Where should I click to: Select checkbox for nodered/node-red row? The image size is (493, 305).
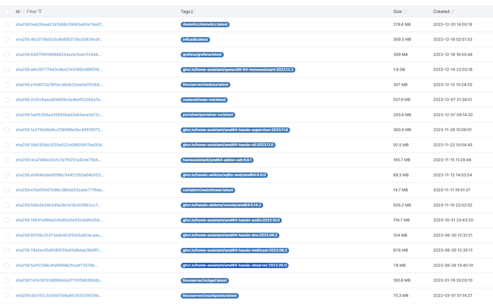[x=7, y=100]
